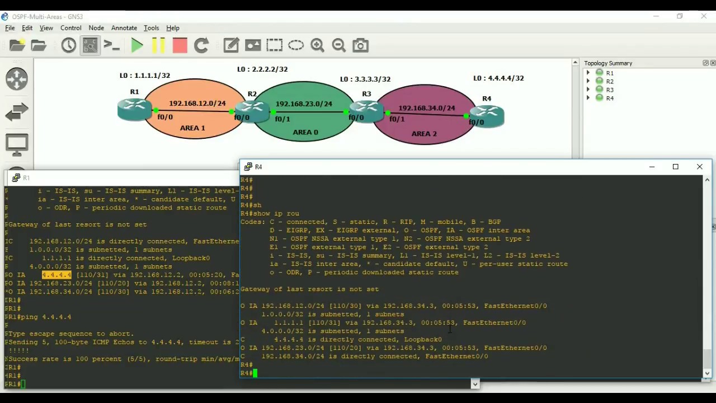Click the orange AREA 1 ellipse label
The image size is (716, 403).
(x=192, y=128)
